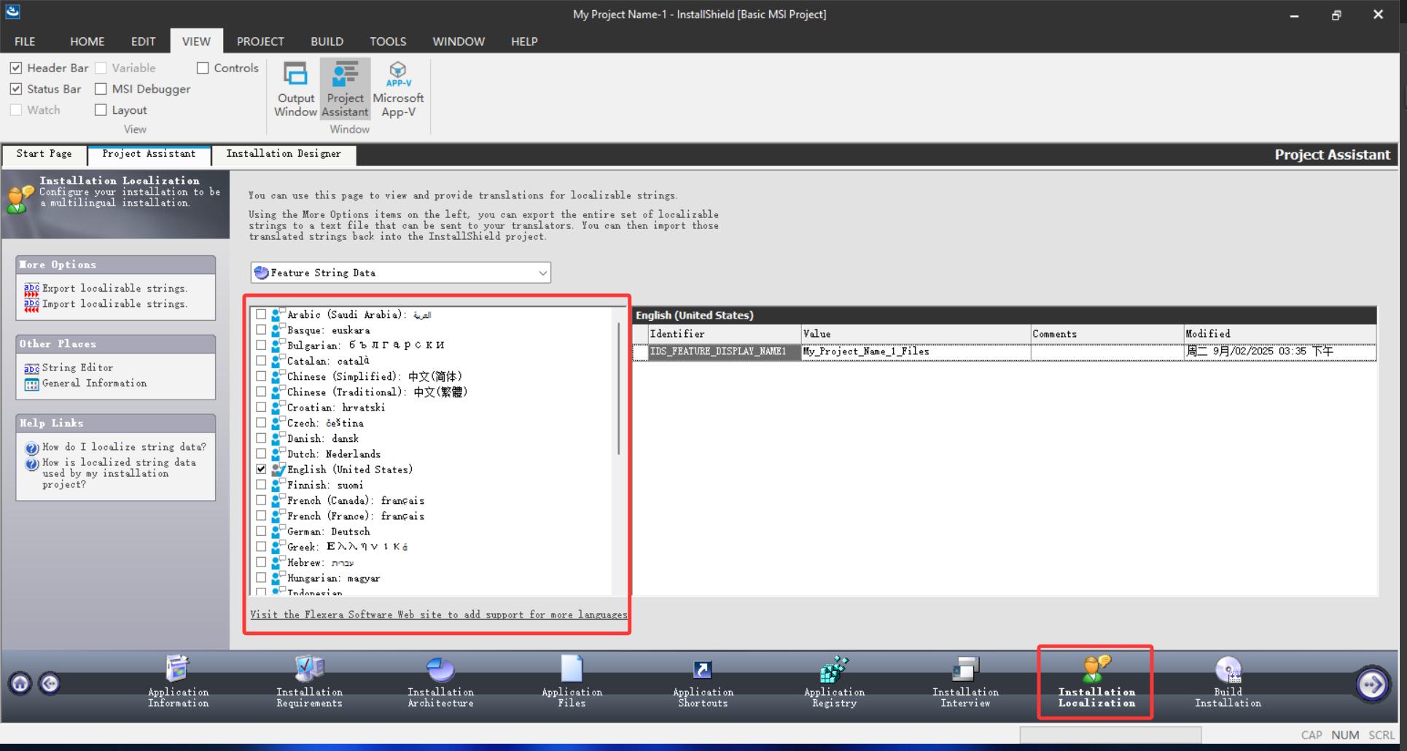Check French (France) language checkbox
Viewport: 1407px width, 751px height.
[x=261, y=515]
